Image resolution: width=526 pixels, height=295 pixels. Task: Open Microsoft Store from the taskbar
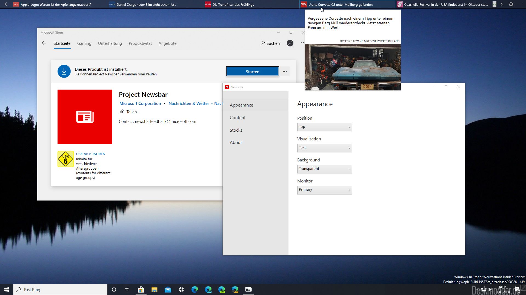click(x=141, y=290)
